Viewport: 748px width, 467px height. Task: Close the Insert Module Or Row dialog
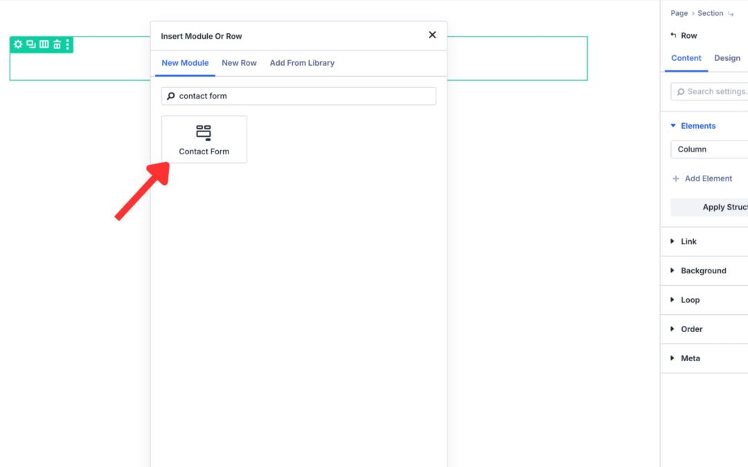click(432, 35)
